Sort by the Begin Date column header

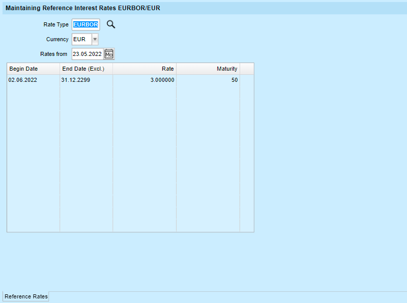[x=34, y=69]
